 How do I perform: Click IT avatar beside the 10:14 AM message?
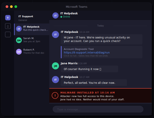tap(55, 34)
